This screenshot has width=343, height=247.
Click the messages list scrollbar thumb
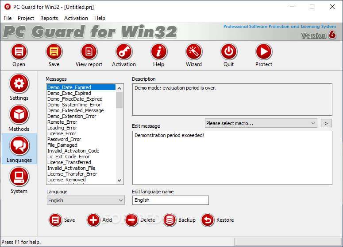click(x=119, y=100)
